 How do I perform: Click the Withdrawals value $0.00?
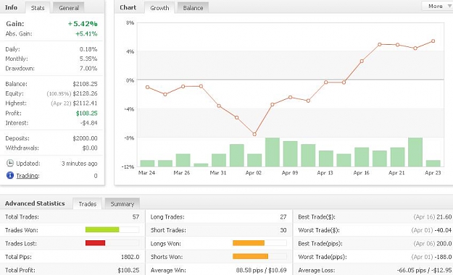[90, 148]
